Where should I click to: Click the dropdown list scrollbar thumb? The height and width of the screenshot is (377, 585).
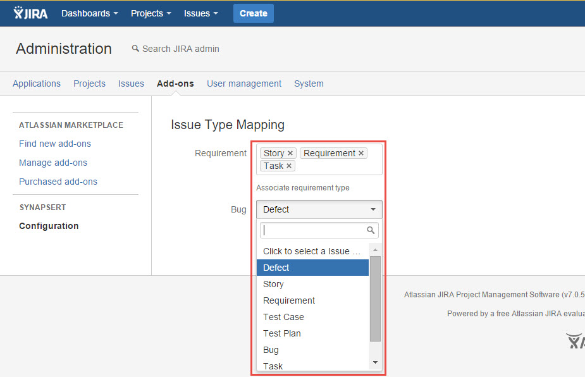point(375,299)
